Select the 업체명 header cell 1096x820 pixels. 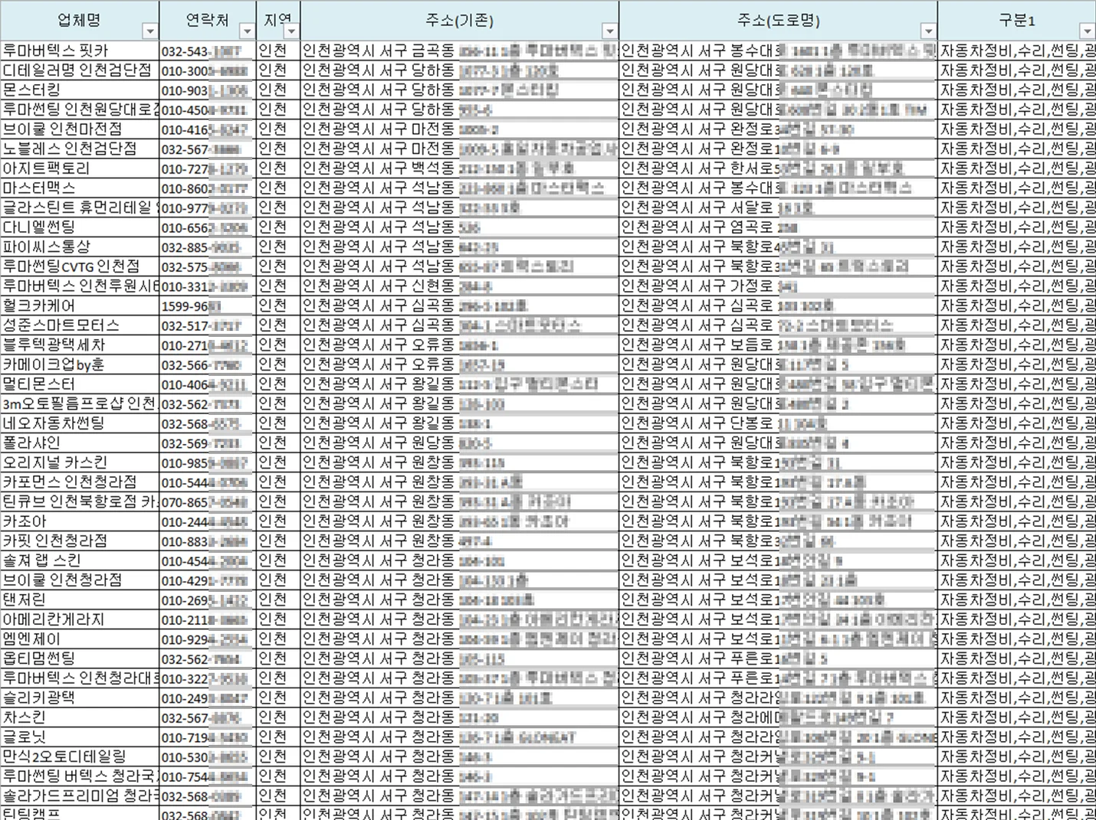click(80, 21)
